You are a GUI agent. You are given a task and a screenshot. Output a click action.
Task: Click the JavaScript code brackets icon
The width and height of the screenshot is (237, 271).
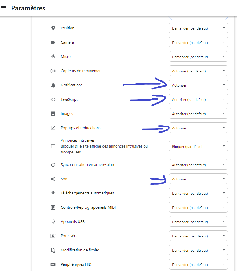point(53,99)
